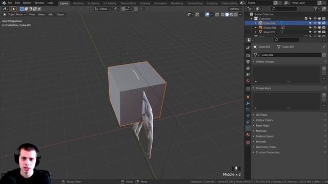This screenshot has width=328, height=184.
Task: Open the Global transform orientation dropdown
Action: click(103, 9)
